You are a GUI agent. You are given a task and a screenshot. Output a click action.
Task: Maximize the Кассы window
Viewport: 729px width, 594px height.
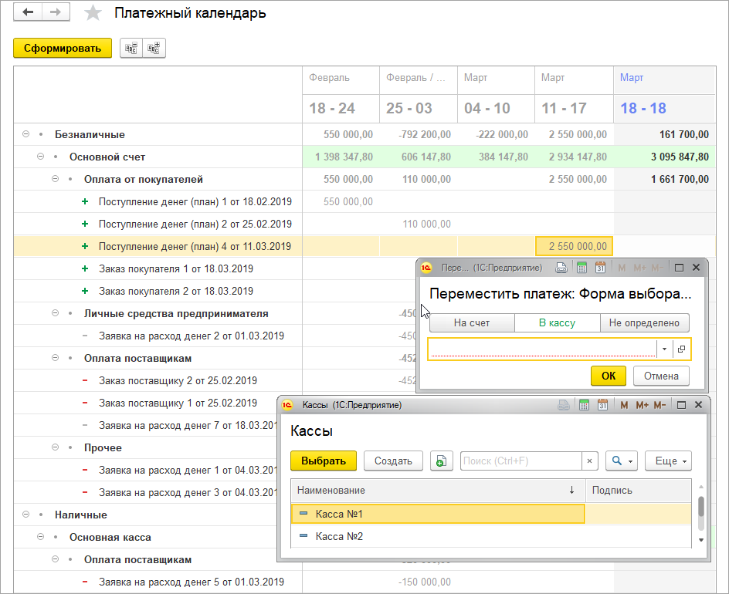click(682, 405)
